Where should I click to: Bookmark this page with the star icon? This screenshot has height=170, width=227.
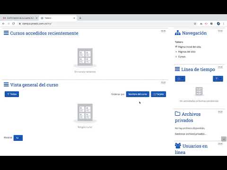(195, 24)
